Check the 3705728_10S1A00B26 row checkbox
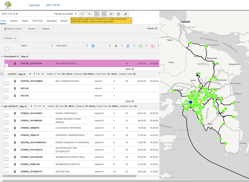Image resolution: width=249 pixels, height=182 pixels. coord(6,83)
